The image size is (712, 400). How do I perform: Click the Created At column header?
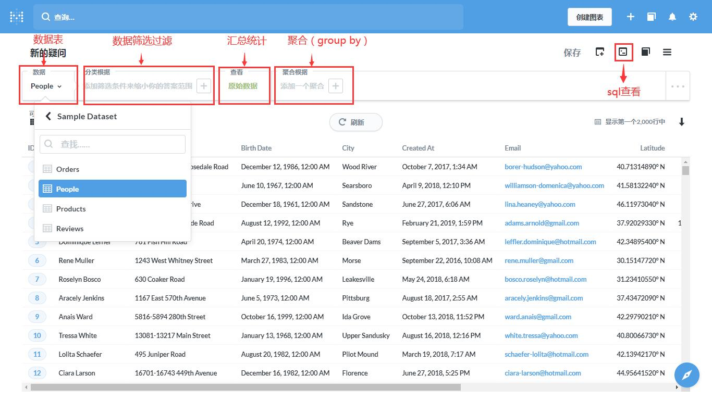[x=418, y=148]
